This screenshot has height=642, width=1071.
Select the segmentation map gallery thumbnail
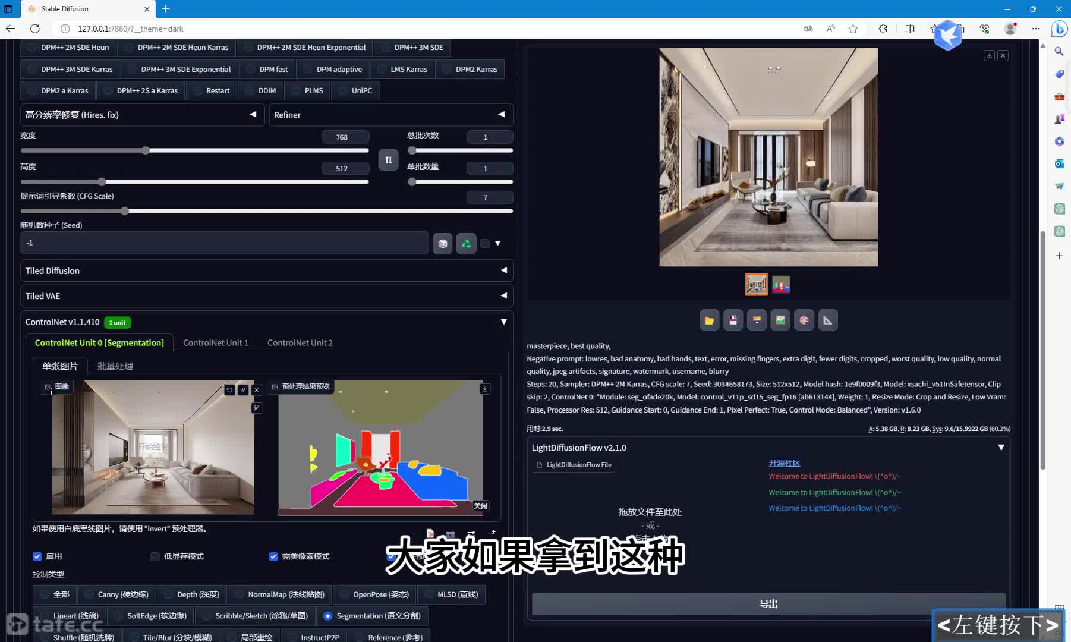(781, 285)
